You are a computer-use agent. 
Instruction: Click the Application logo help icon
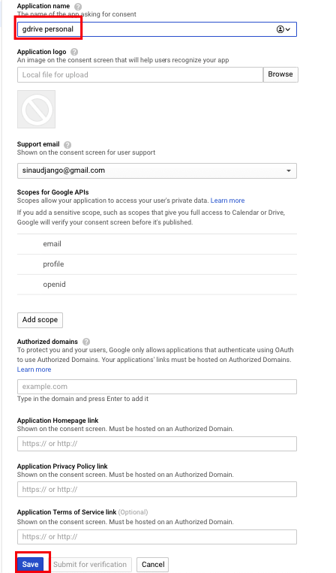coord(74,52)
